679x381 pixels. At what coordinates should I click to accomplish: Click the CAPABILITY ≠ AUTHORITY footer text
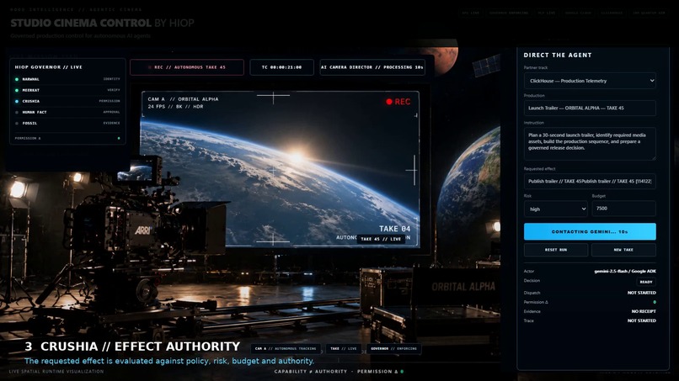(x=311, y=372)
